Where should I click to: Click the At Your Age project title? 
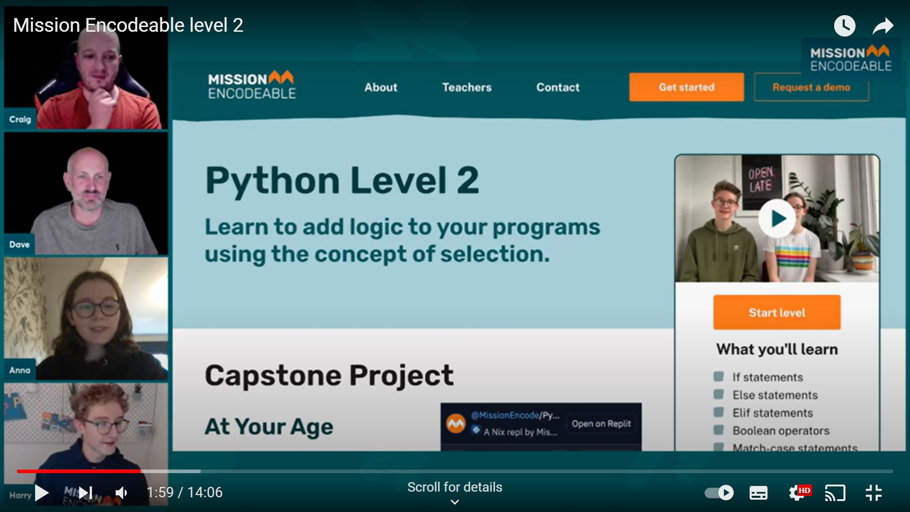tap(269, 427)
